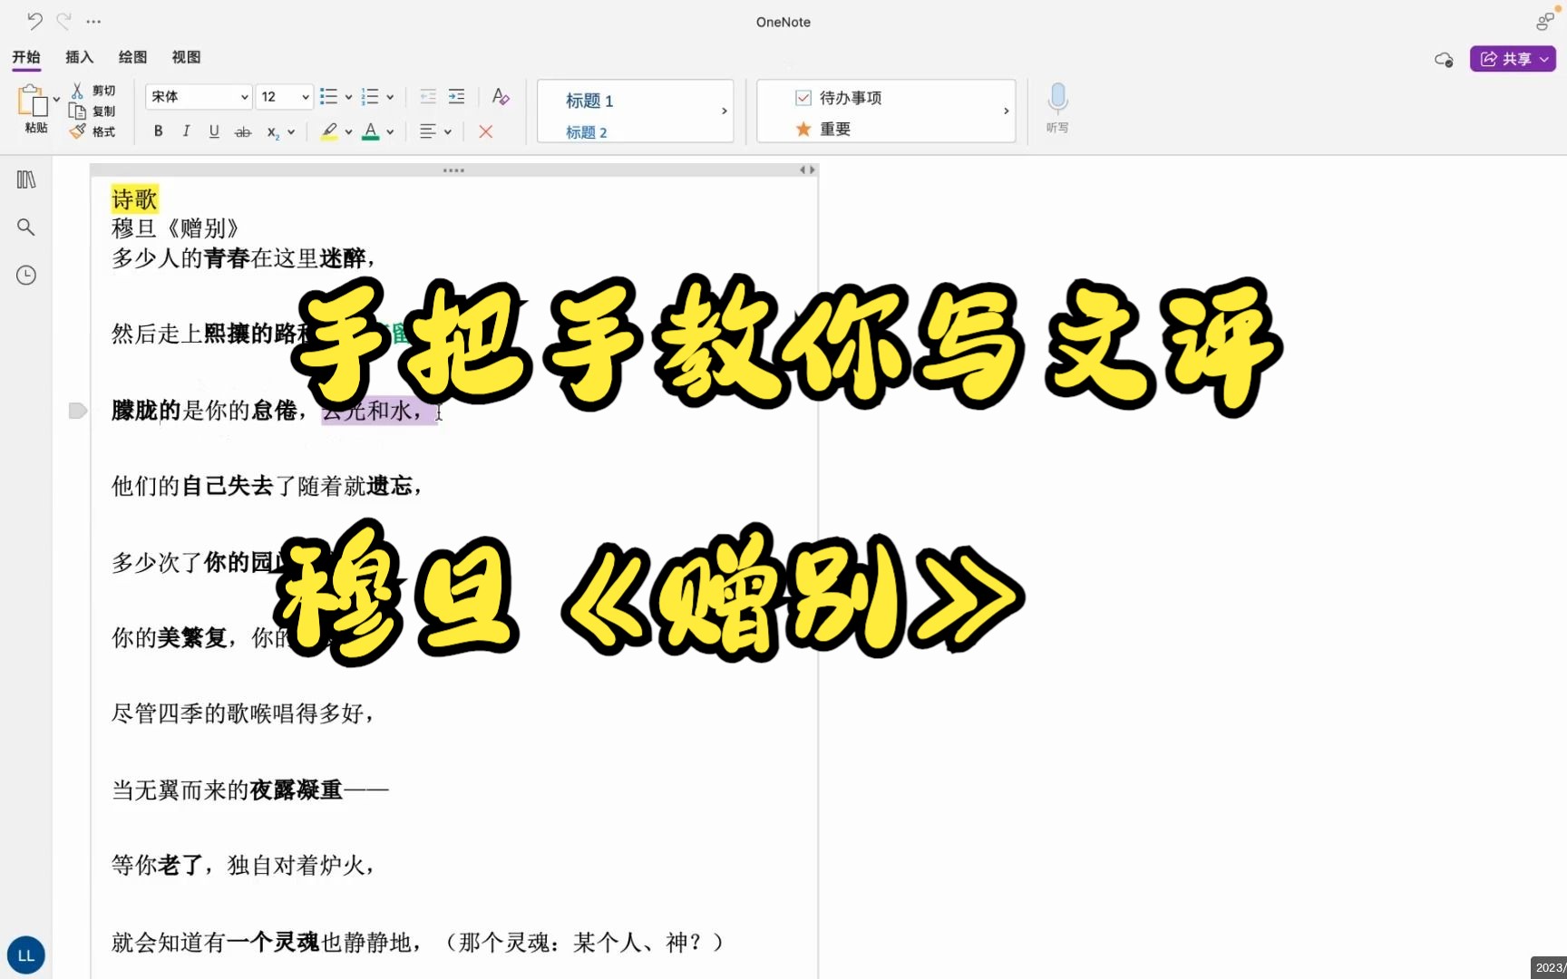
Task: Select the paragraph handle beside 朦胧的
Action: [x=78, y=411]
